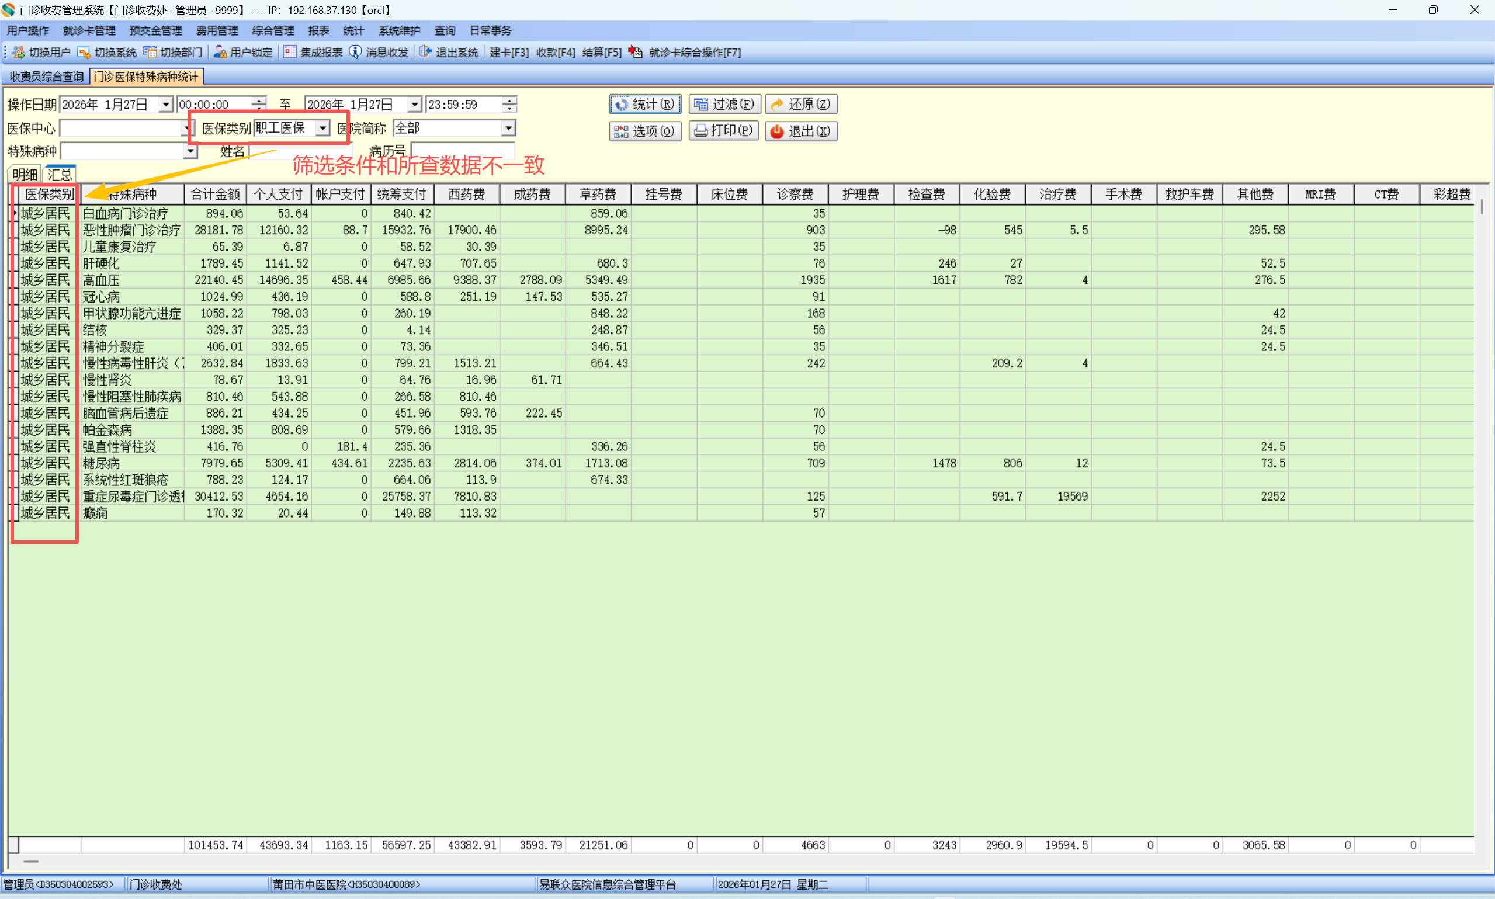Click the 合计金额 column header

[215, 194]
